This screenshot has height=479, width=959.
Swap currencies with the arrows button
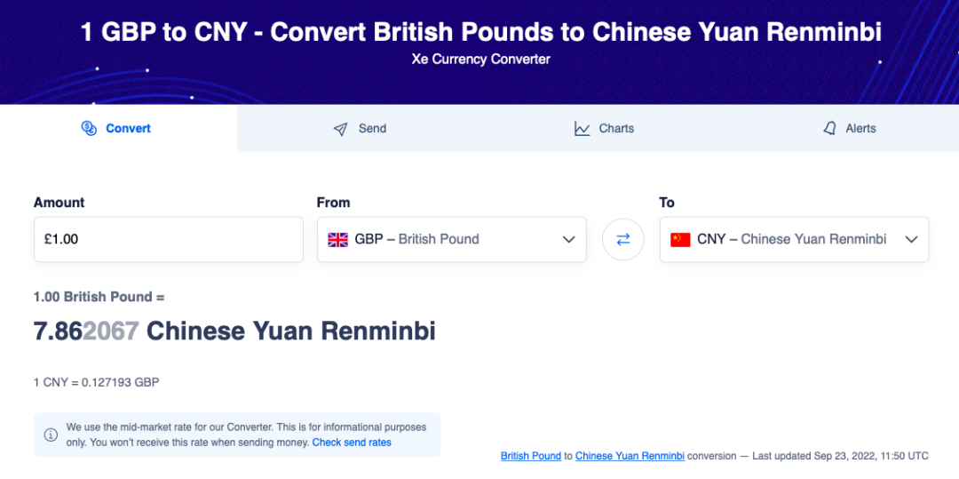(x=622, y=239)
